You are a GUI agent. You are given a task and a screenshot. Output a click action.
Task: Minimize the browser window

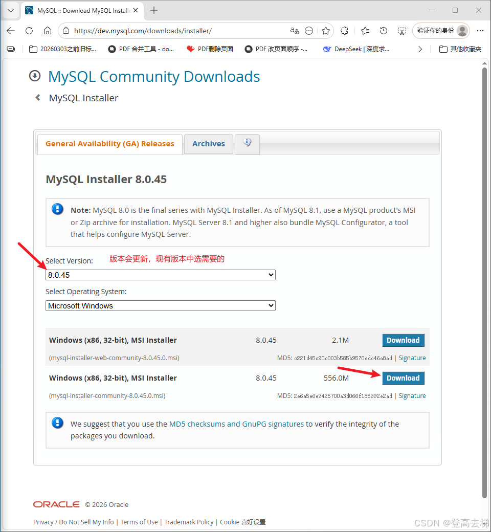coord(432,11)
